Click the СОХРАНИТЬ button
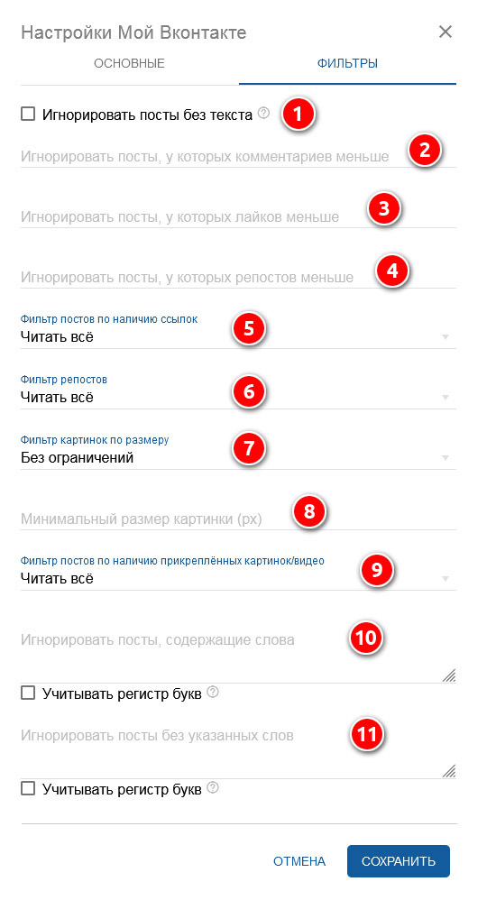 399,861
